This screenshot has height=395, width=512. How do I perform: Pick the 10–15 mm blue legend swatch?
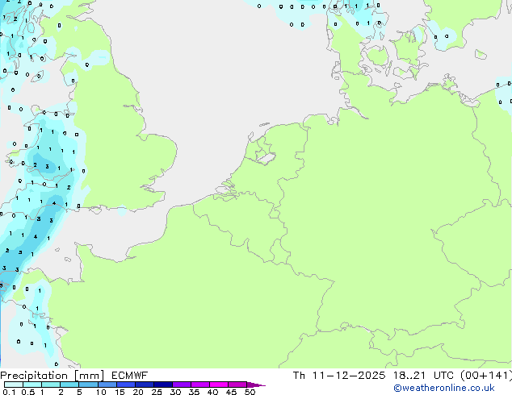[x=107, y=385]
